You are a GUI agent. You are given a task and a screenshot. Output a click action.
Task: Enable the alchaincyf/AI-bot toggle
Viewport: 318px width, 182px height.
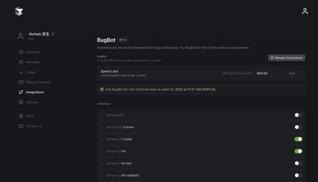(x=298, y=163)
